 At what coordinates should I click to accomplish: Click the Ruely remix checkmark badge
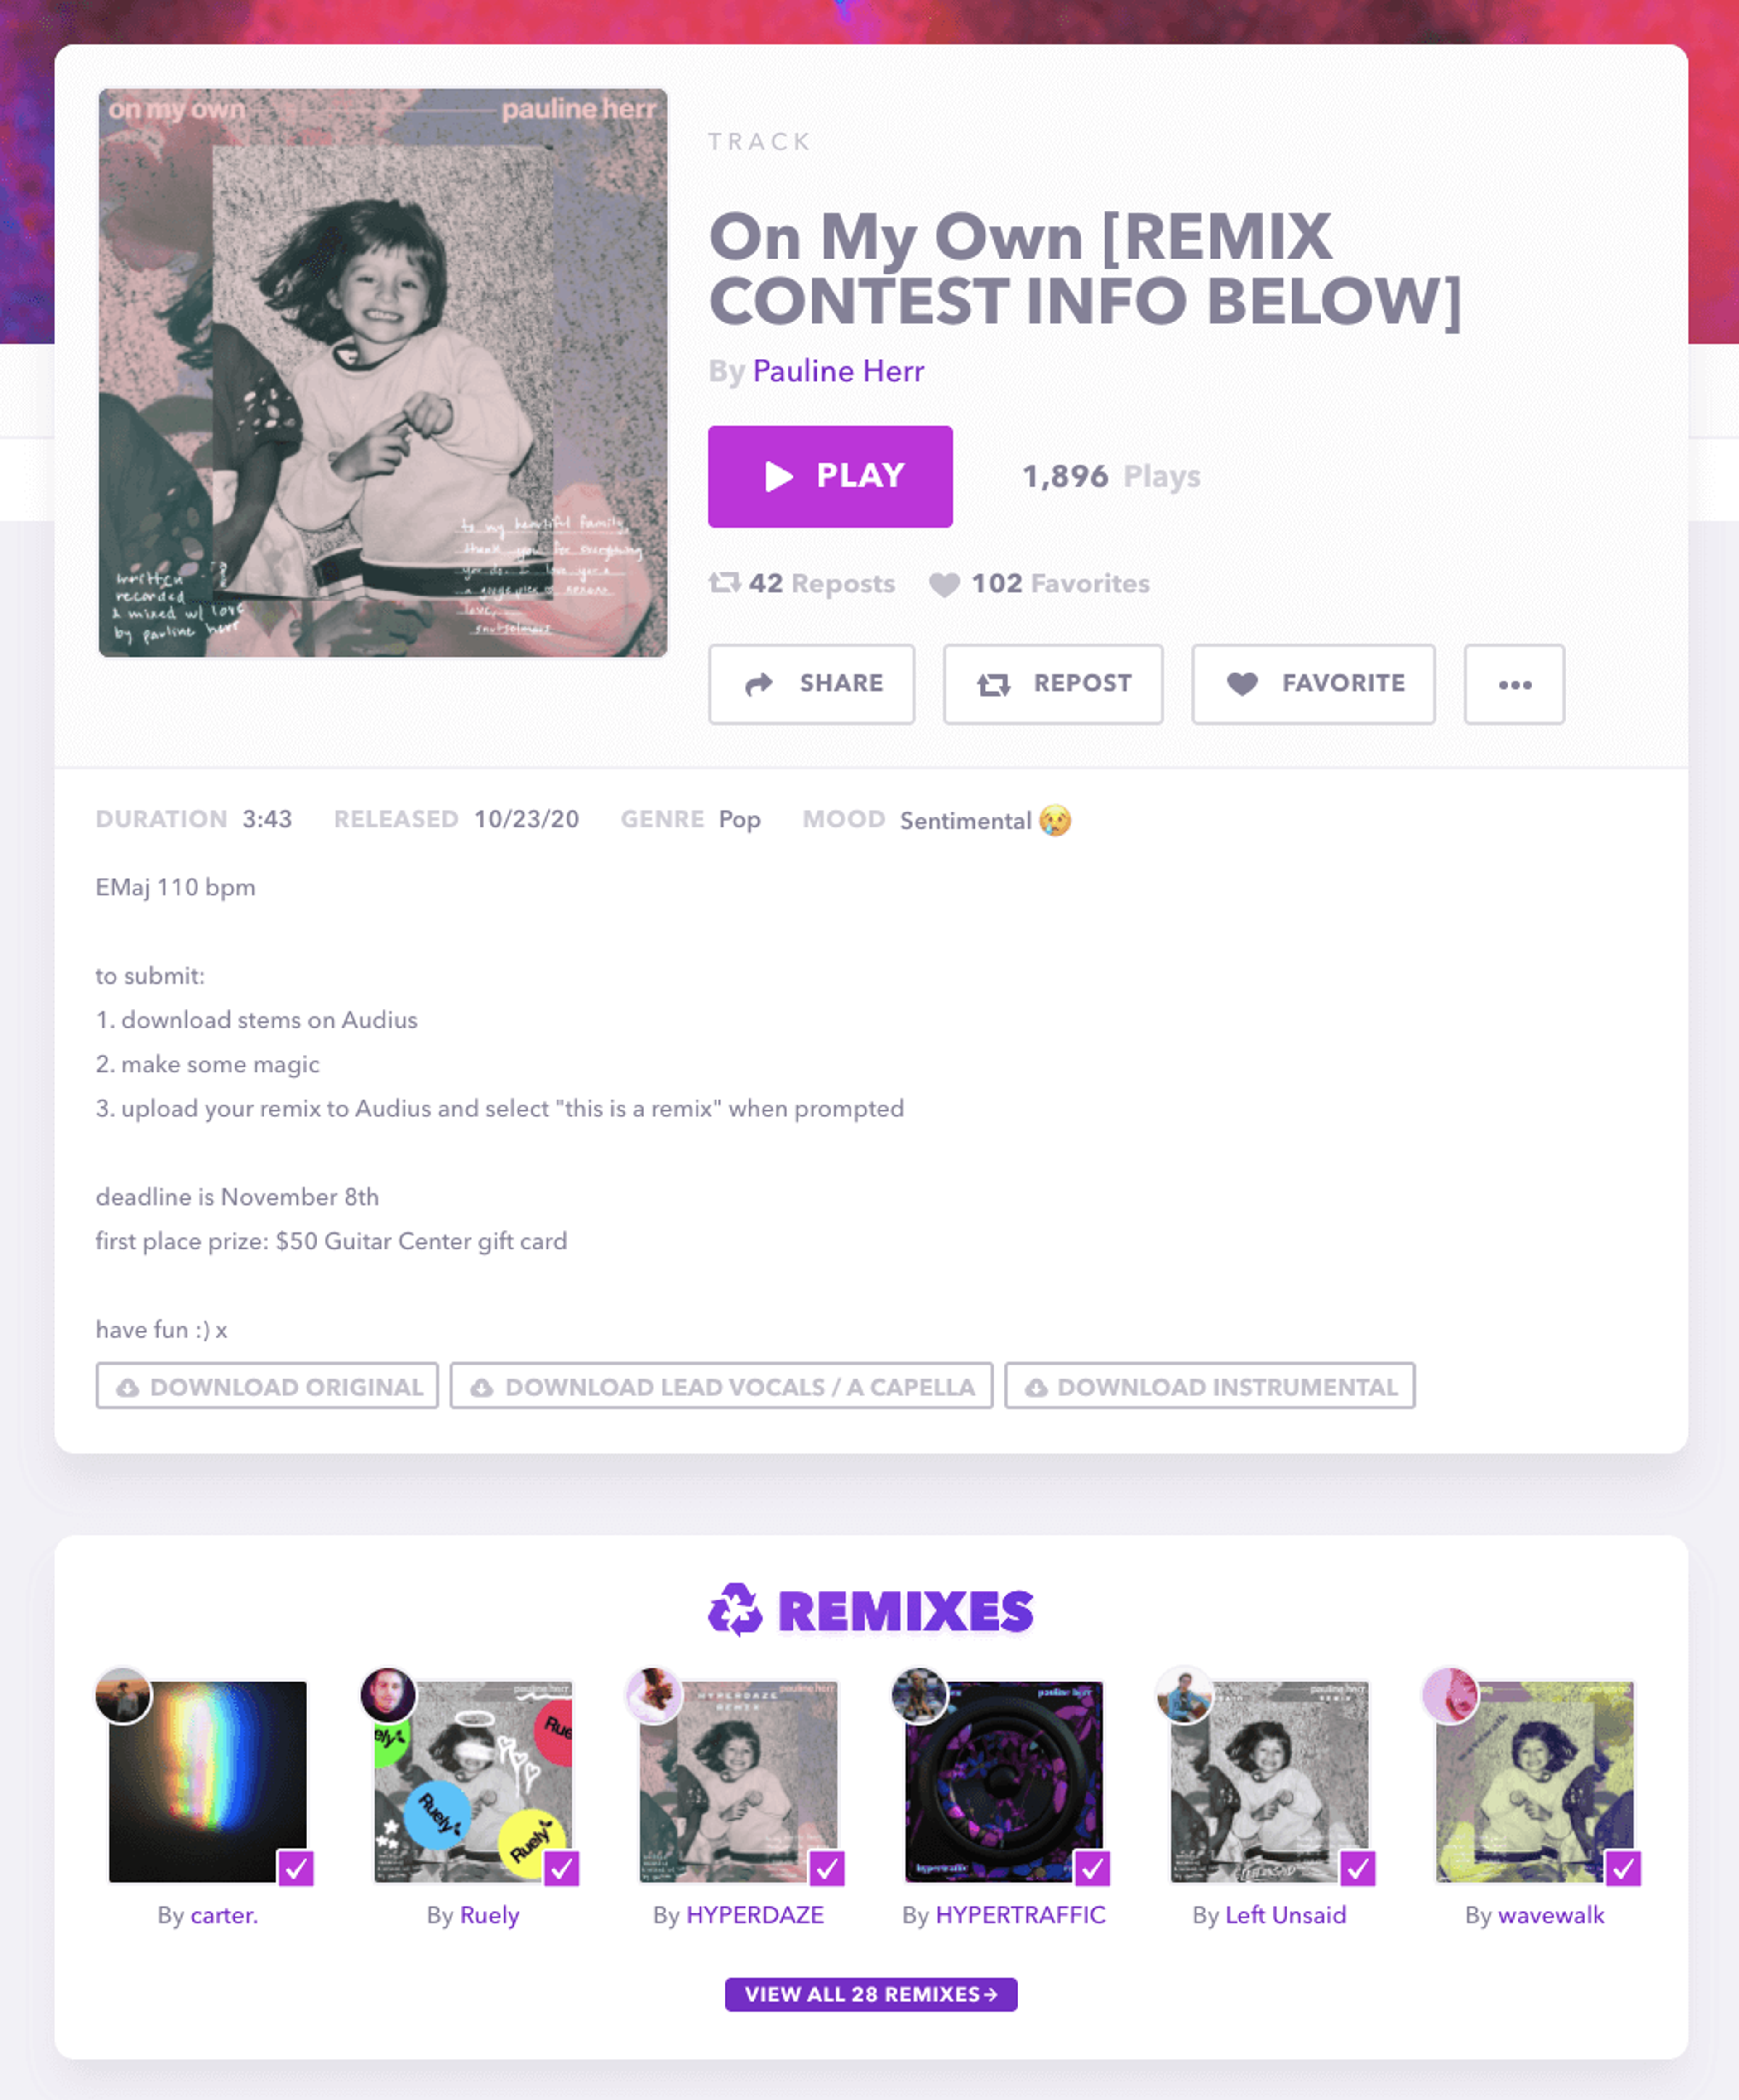click(562, 1867)
